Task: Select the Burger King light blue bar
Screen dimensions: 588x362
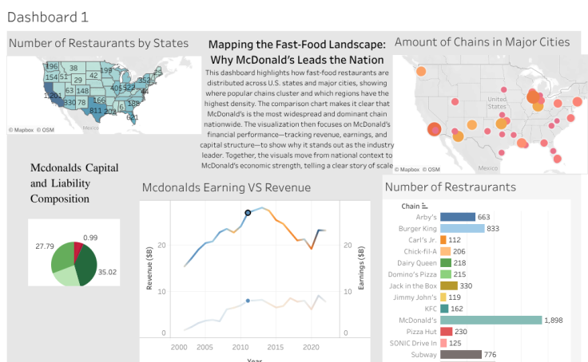Action: tap(463, 228)
